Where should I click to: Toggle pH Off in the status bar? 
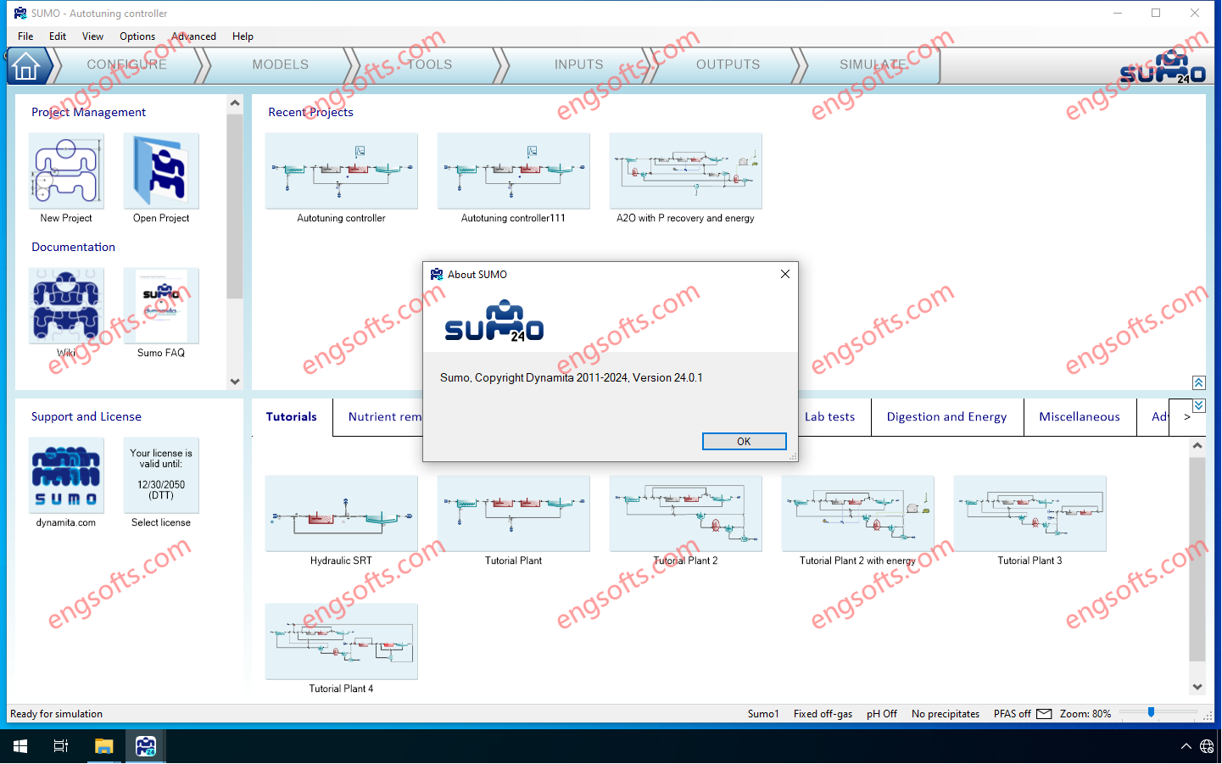pos(881,713)
